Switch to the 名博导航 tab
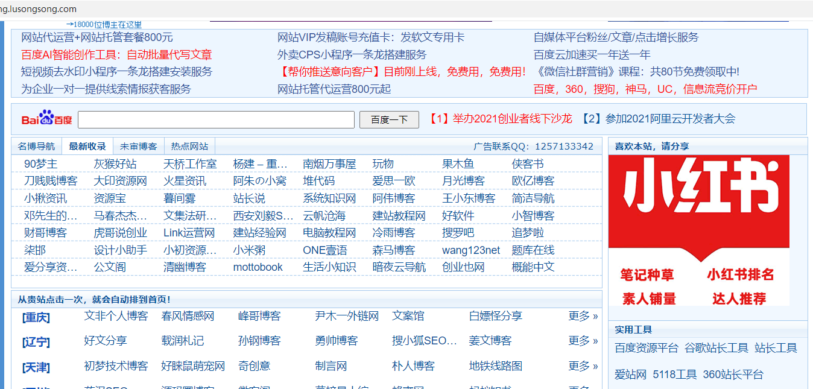Image resolution: width=813 pixels, height=389 pixels. (36, 147)
